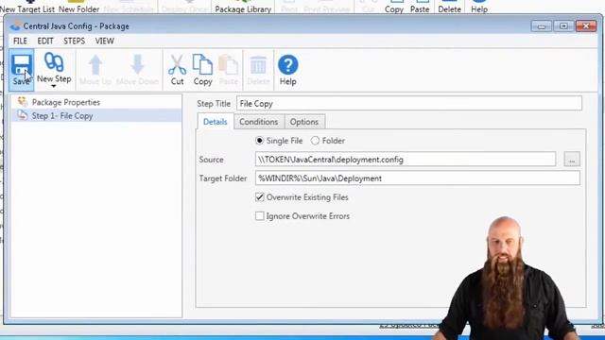This screenshot has width=605, height=340.
Task: Click the Step 1 File Copy icon
Action: pyautogui.click(x=23, y=115)
